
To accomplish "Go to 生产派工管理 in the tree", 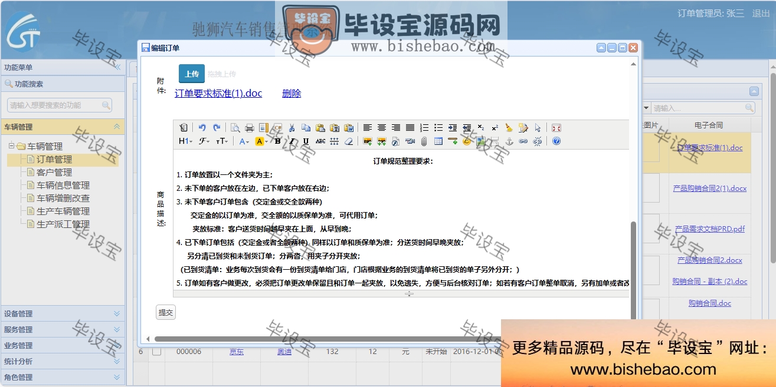I will [x=63, y=224].
